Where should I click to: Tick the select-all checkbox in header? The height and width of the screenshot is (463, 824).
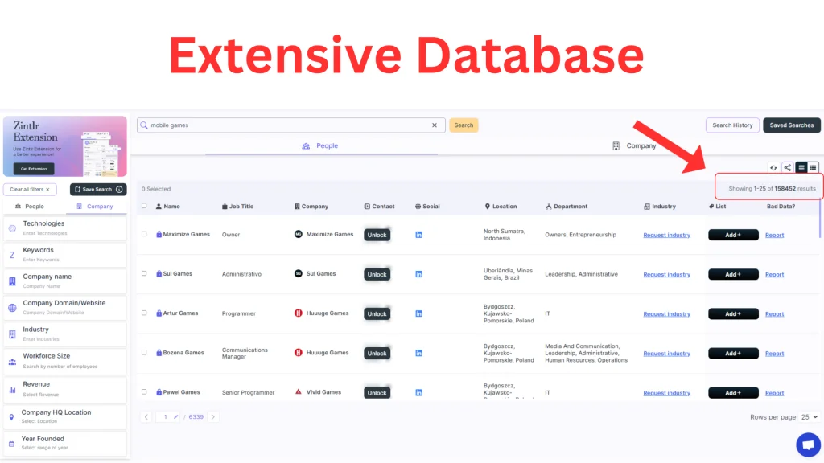(145, 206)
